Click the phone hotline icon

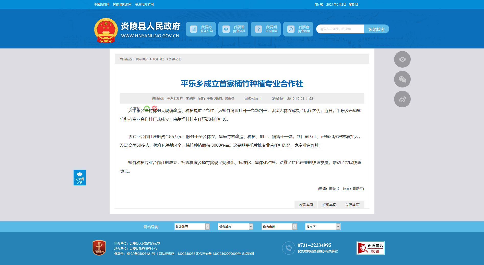click(289, 248)
